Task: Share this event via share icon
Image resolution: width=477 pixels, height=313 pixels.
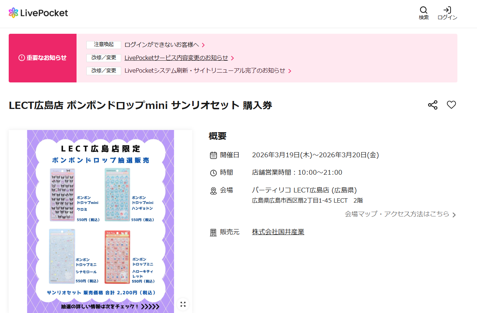Action: click(432, 105)
